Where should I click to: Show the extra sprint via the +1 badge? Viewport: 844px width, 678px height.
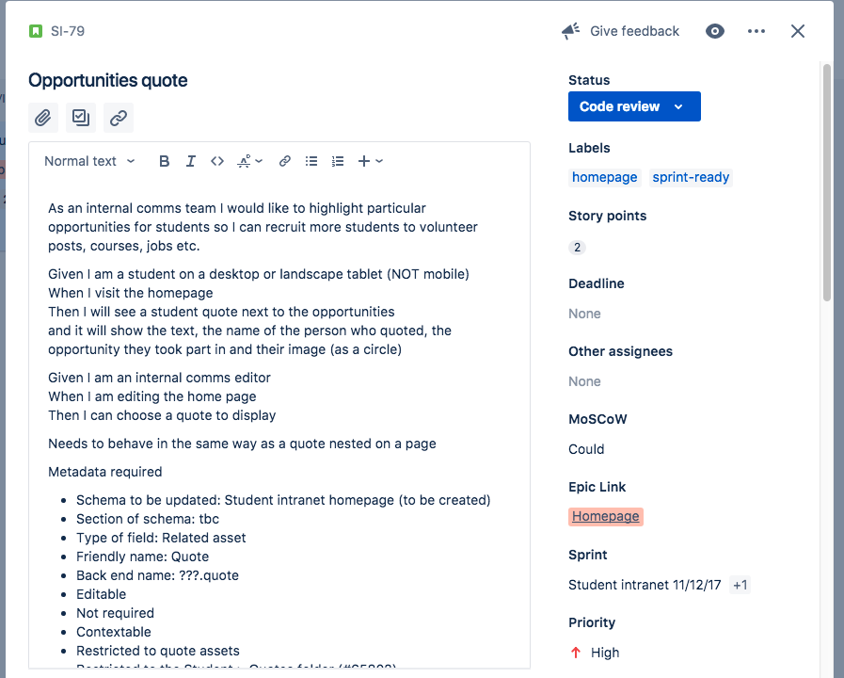pyautogui.click(x=740, y=584)
